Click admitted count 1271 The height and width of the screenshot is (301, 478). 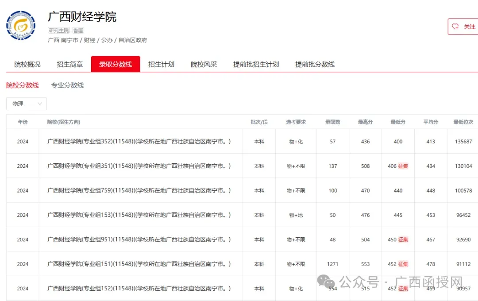(x=332, y=264)
